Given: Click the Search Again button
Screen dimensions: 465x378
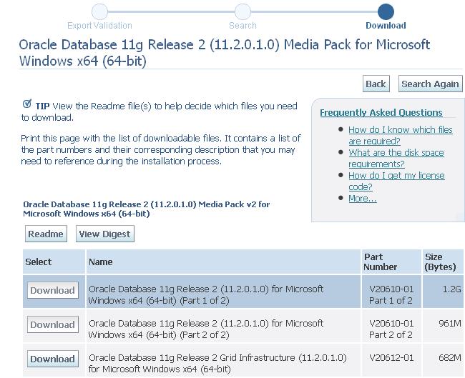Looking at the screenshot, I should 430,84.
